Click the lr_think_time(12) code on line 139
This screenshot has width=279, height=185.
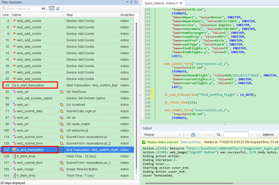point(181,102)
